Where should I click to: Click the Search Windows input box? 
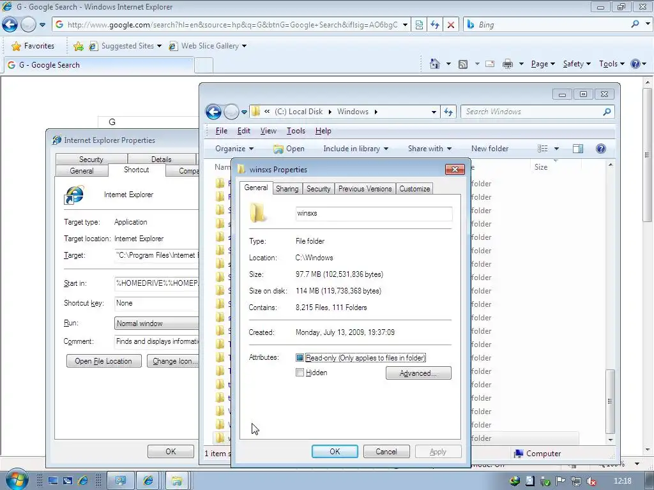pyautogui.click(x=532, y=112)
